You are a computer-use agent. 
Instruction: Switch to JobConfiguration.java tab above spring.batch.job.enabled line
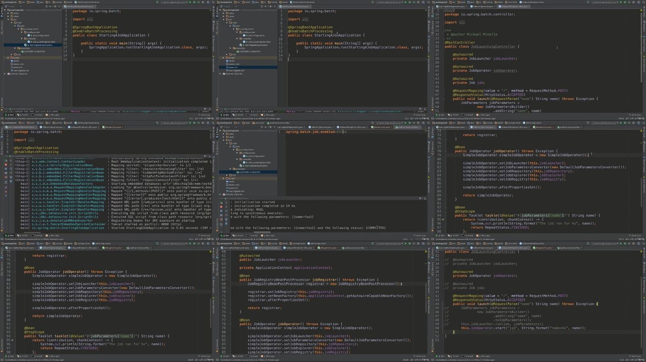point(321,127)
